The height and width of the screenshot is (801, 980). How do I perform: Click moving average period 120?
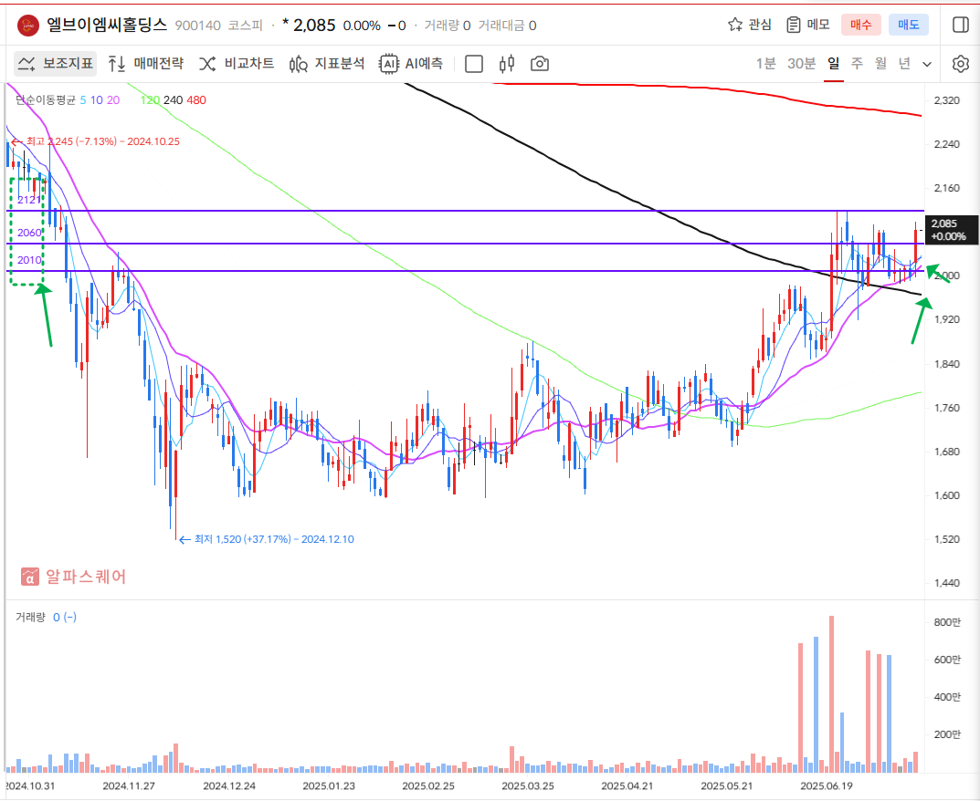point(150,99)
